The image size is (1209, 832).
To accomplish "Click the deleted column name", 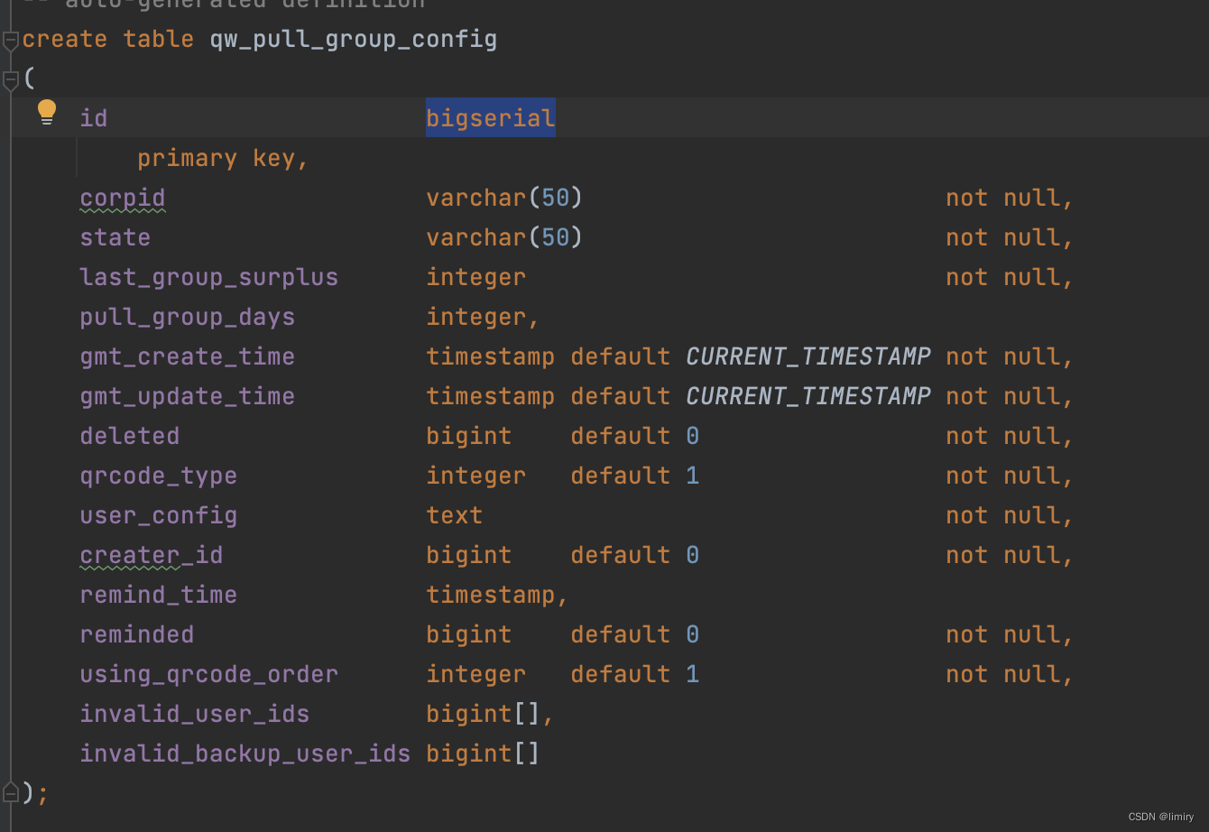I will point(130,436).
